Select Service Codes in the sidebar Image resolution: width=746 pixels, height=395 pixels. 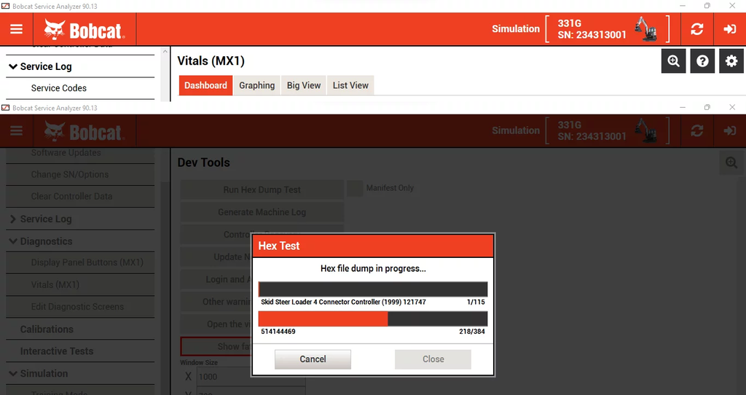pyautogui.click(x=58, y=88)
